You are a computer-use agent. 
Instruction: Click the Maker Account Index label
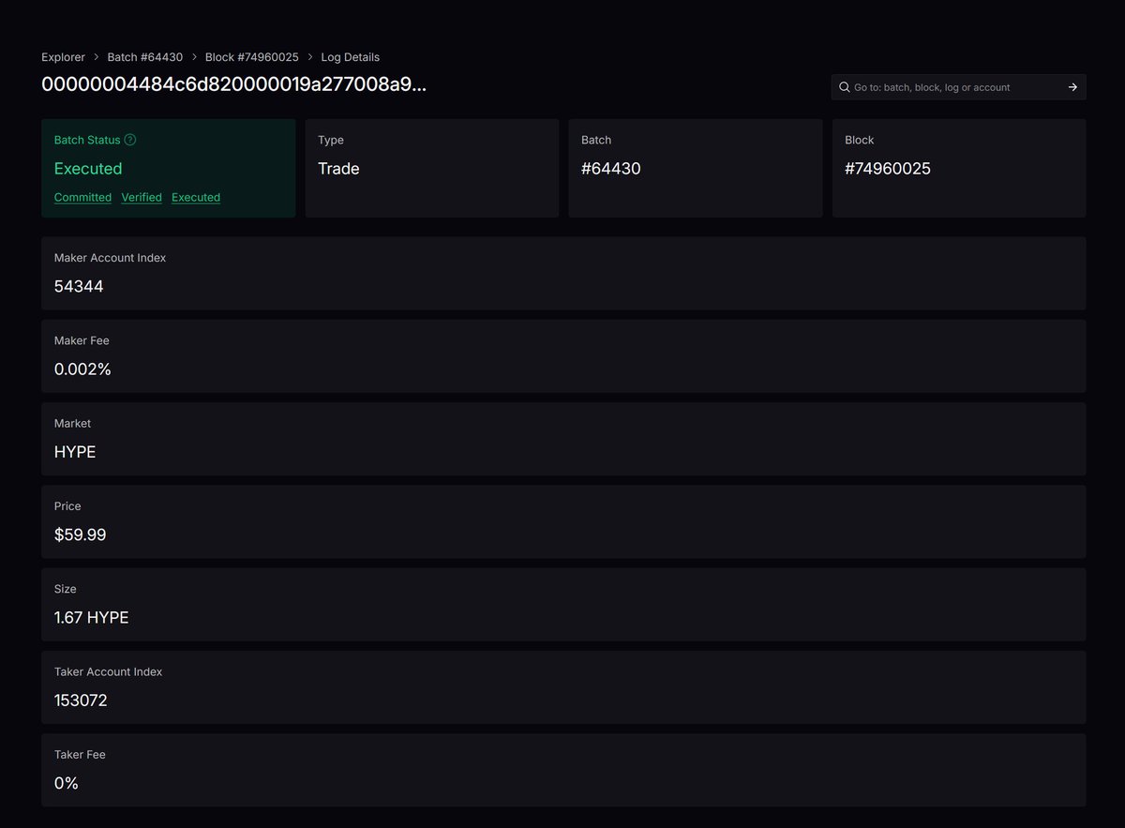(110, 258)
